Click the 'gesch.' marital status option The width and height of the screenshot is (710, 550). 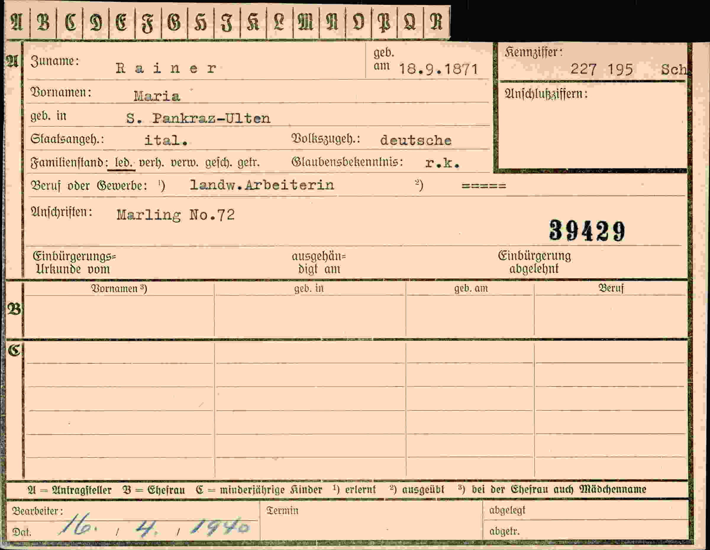click(219, 162)
